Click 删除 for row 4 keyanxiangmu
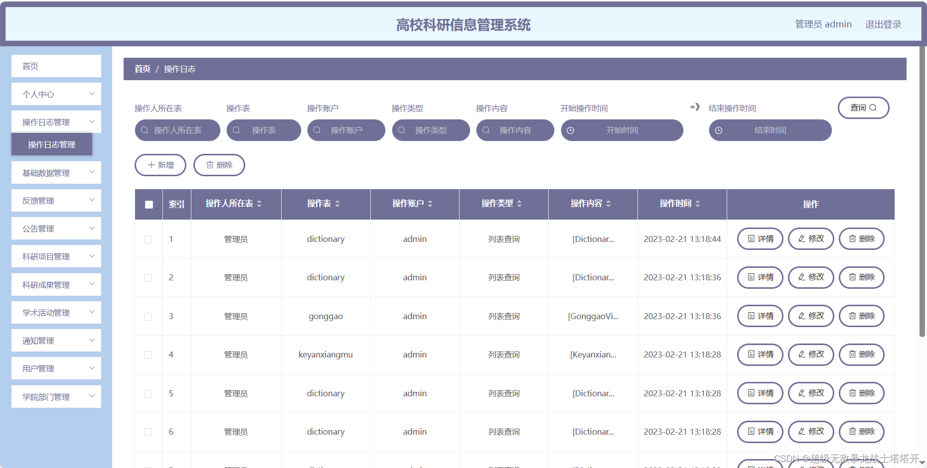 point(862,354)
